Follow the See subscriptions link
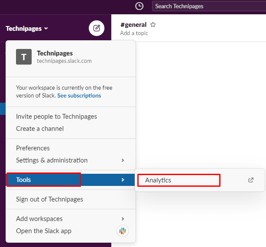Viewport: 266px width, 247px height. [79, 95]
